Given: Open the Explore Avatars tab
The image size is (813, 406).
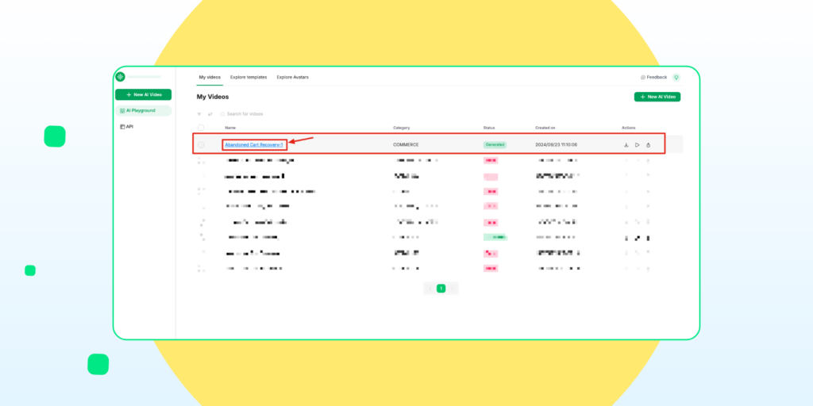Looking at the screenshot, I should [293, 77].
